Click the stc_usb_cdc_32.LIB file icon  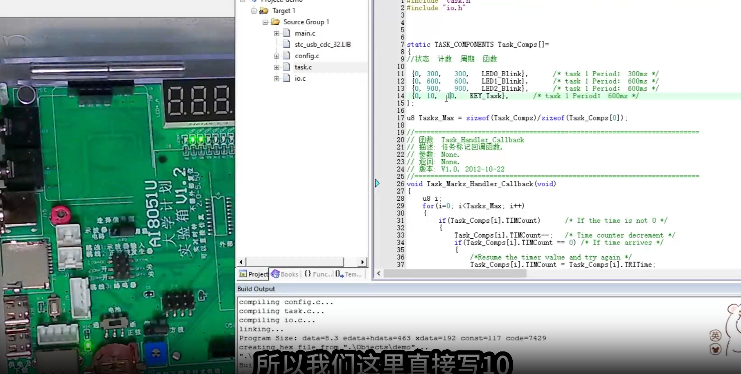point(286,44)
